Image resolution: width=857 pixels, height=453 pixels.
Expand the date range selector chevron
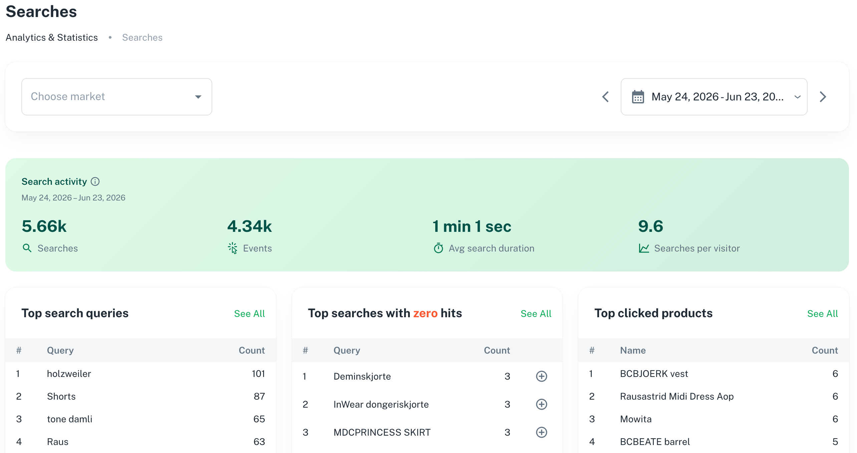coord(797,97)
